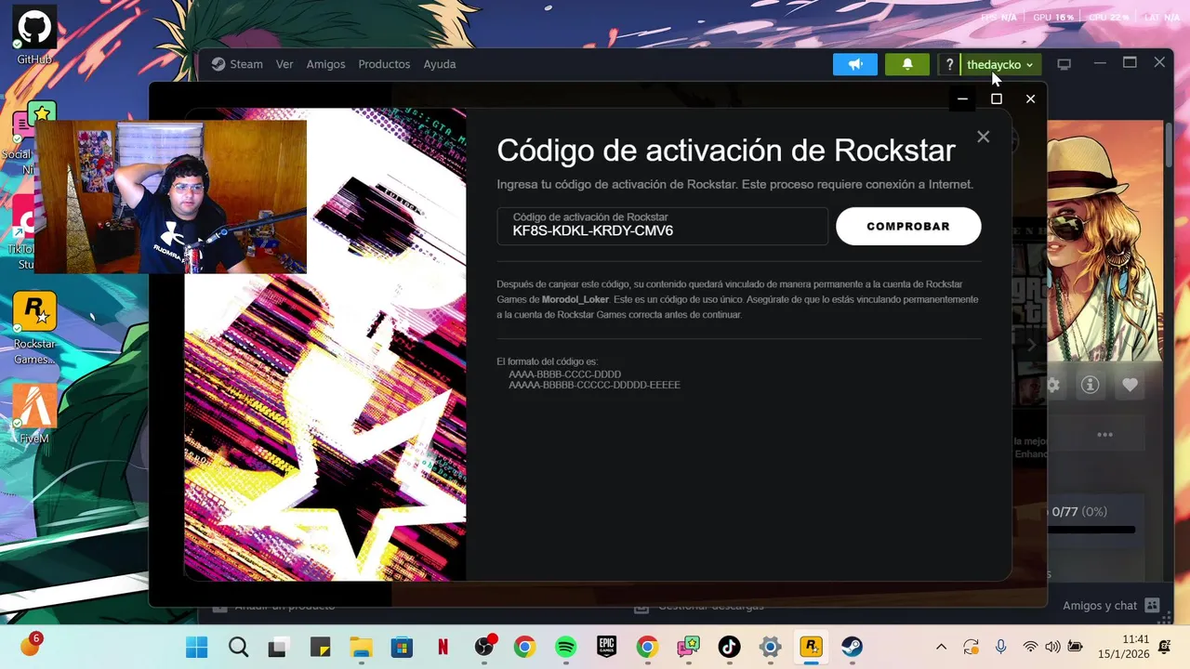Open Task View on the taskbar
1190x669 pixels.
279,647
